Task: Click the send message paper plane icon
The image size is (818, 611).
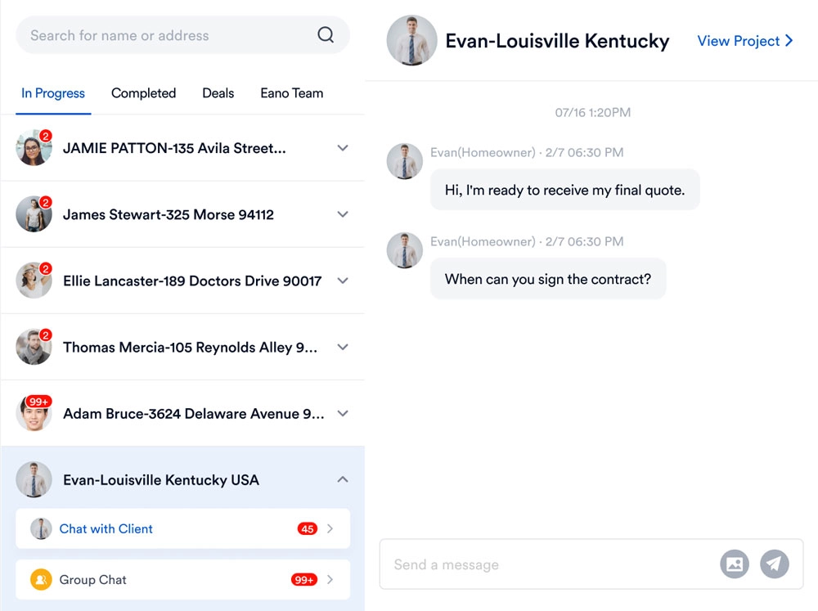Action: pyautogui.click(x=775, y=564)
